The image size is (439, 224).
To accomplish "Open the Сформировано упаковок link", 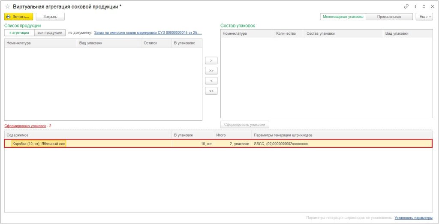I will pyautogui.click(x=25, y=126).
